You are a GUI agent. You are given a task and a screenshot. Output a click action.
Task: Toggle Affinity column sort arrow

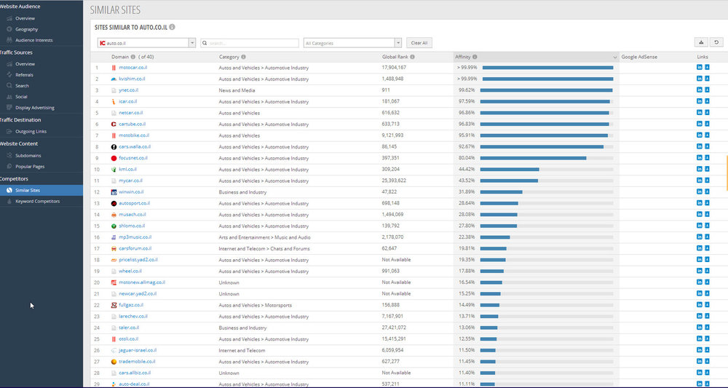click(614, 57)
